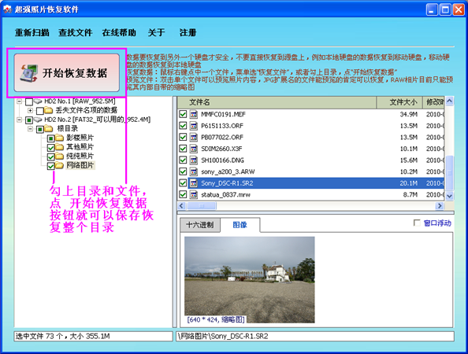Click the SDIM2660.X3F file icon
This screenshot has height=354, width=468.
[x=194, y=149]
